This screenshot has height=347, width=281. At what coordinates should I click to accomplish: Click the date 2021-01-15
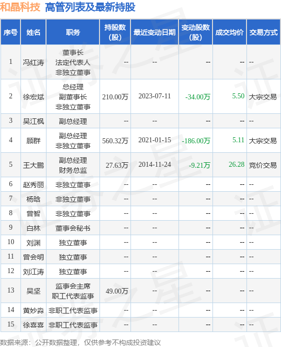[x=154, y=140]
